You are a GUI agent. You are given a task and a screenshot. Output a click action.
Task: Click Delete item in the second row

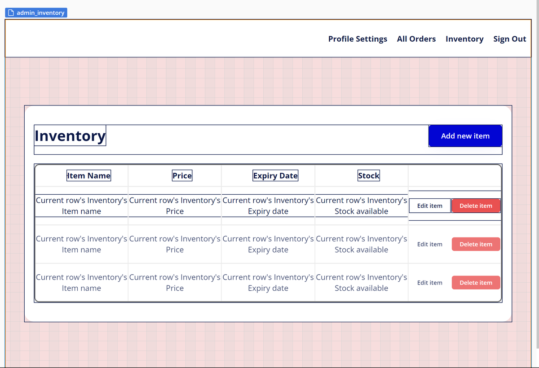coord(476,244)
